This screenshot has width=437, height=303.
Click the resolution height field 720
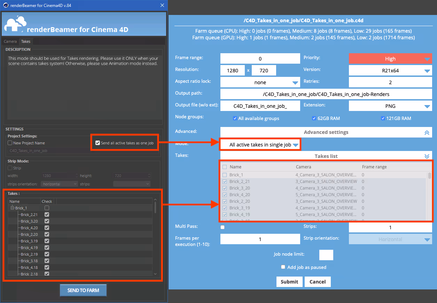[x=264, y=71]
